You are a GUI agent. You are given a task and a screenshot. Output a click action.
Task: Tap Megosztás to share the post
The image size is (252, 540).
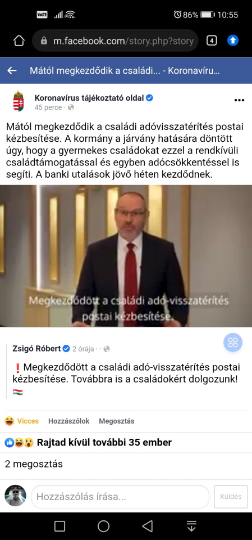click(x=117, y=421)
